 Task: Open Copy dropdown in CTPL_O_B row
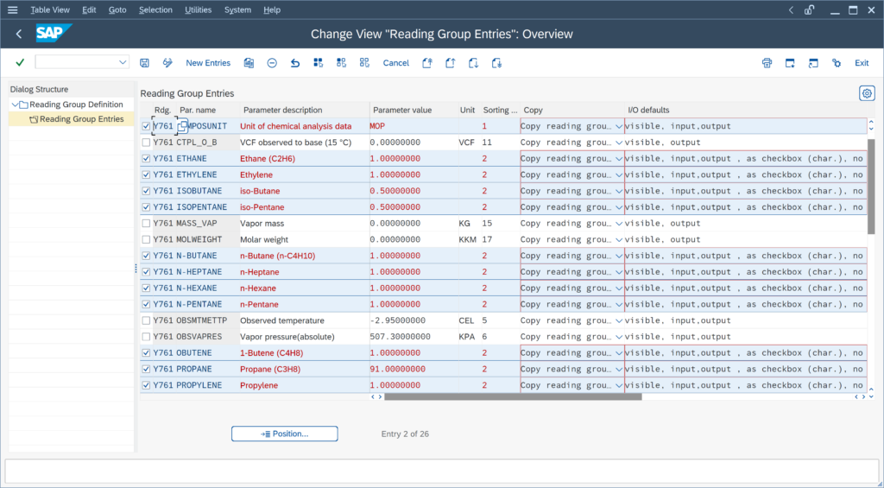tap(618, 143)
